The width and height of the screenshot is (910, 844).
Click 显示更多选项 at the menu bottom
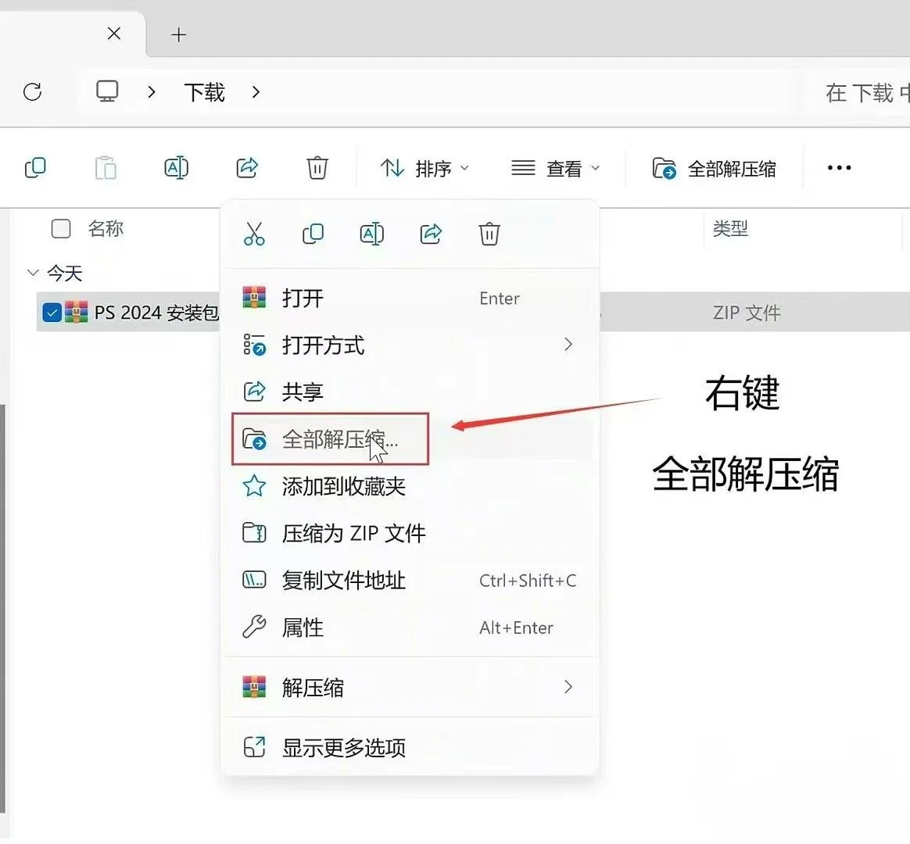(346, 747)
